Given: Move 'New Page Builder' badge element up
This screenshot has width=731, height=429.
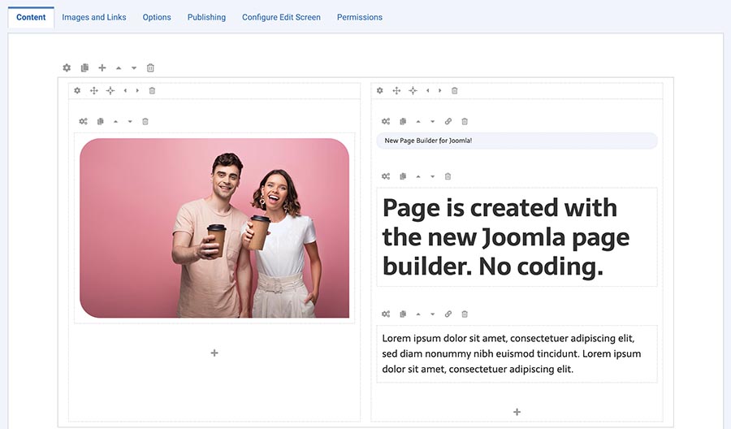Looking at the screenshot, I should 418,121.
